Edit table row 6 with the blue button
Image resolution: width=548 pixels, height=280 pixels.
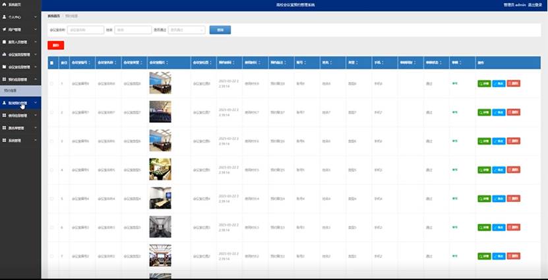tap(499, 227)
